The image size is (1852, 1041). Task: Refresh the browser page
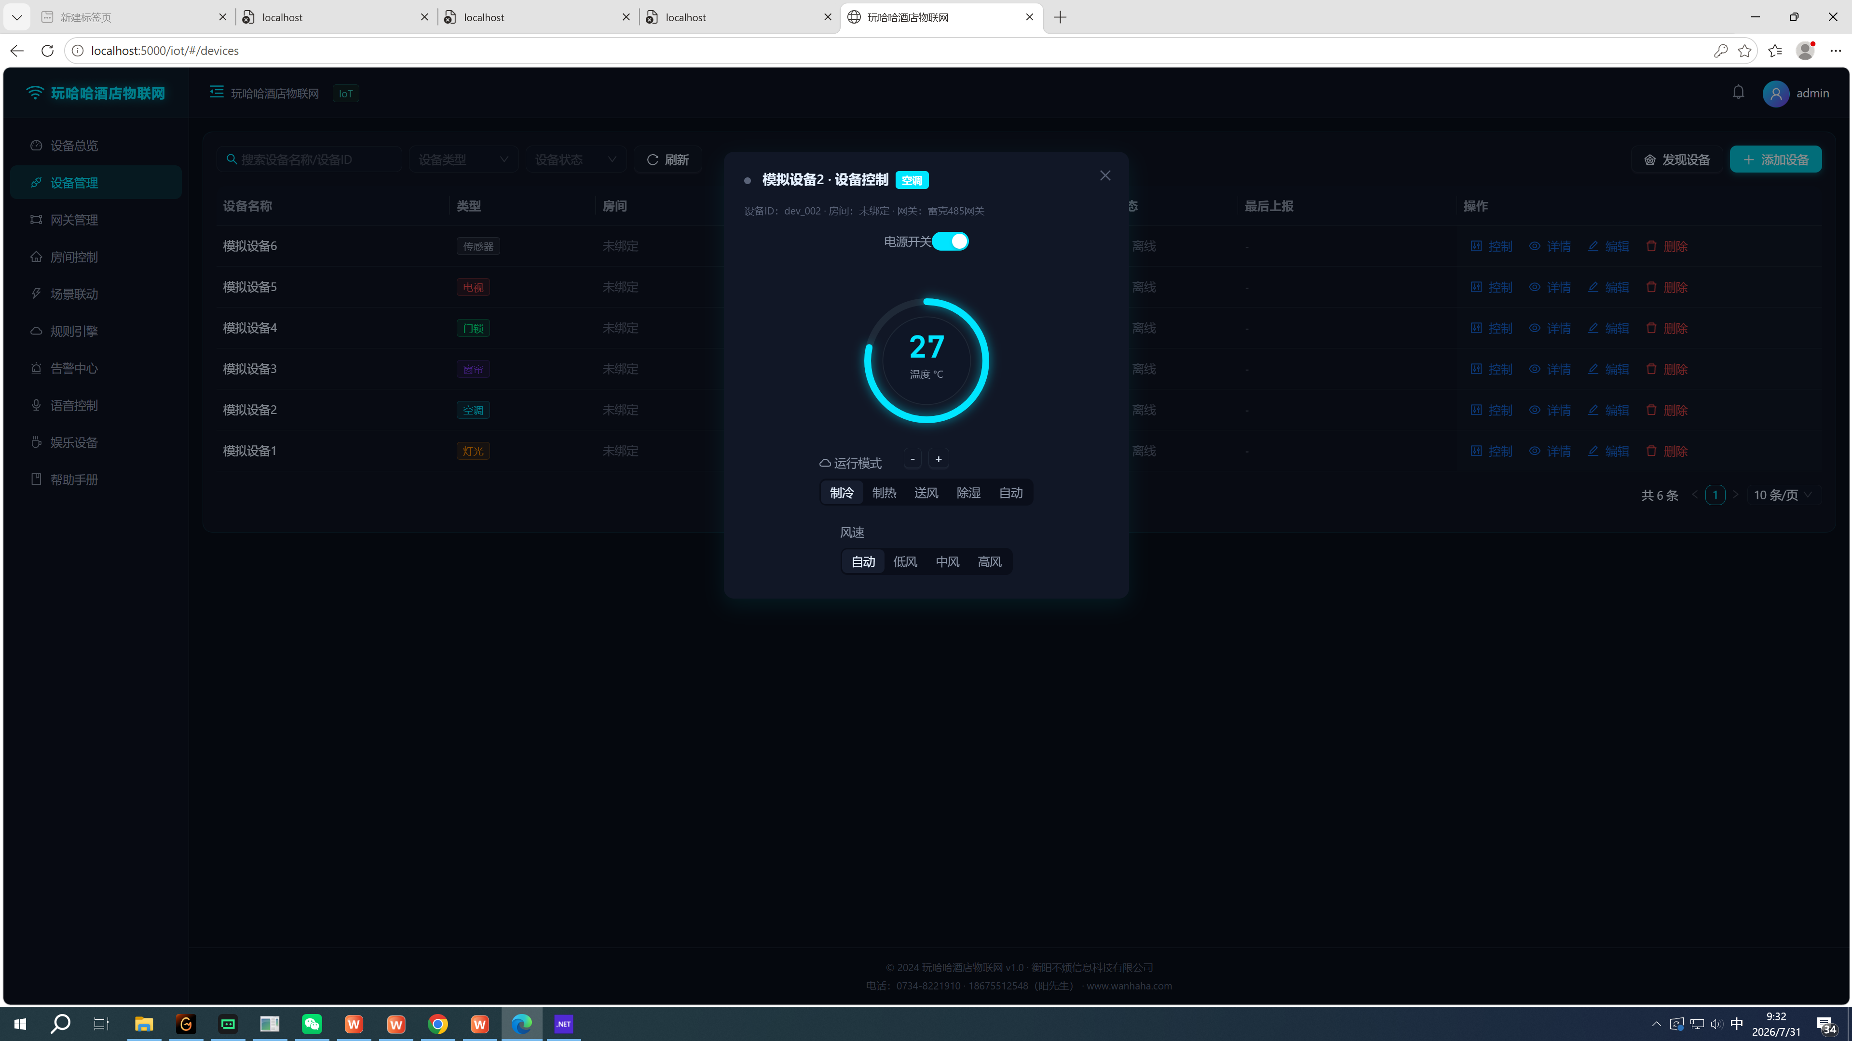coord(47,50)
